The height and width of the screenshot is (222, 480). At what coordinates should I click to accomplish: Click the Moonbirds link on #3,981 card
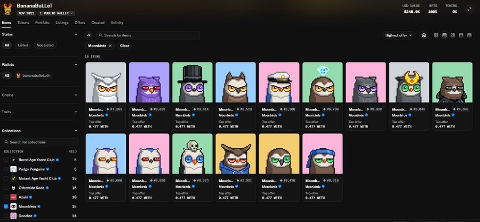click(x=226, y=186)
